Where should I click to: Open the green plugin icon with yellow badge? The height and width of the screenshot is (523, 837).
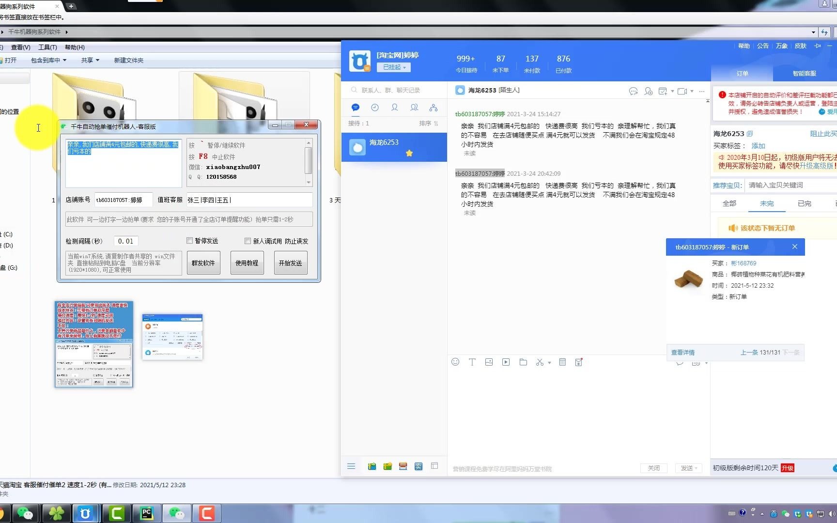pyautogui.click(x=387, y=466)
